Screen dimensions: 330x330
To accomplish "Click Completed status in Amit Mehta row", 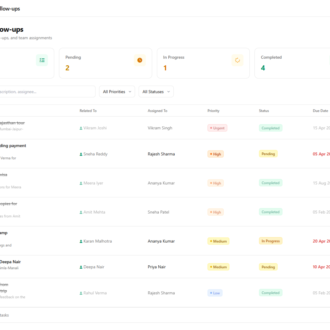I will tap(271, 212).
